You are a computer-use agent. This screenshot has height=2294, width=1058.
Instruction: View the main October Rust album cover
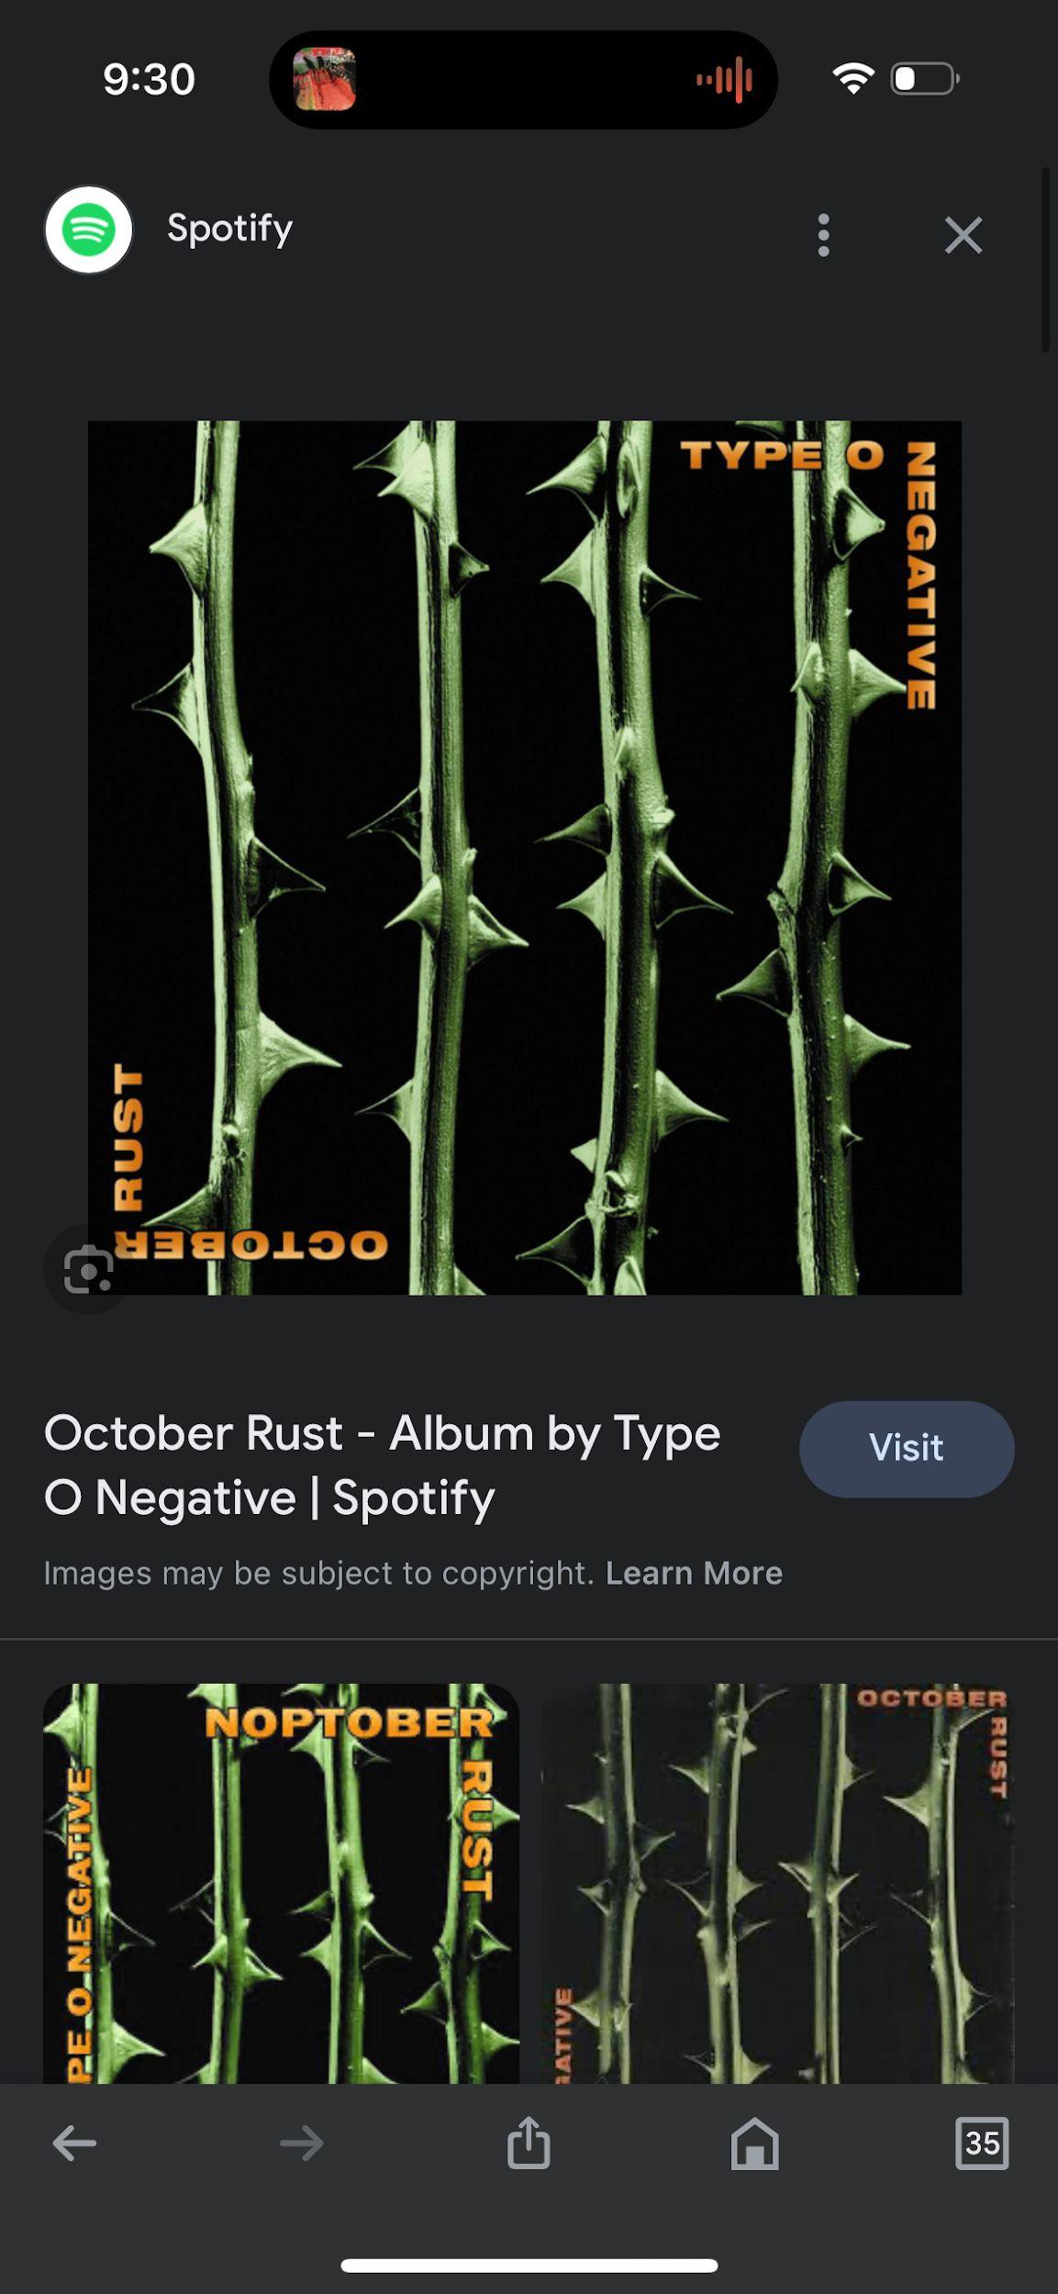(525, 858)
